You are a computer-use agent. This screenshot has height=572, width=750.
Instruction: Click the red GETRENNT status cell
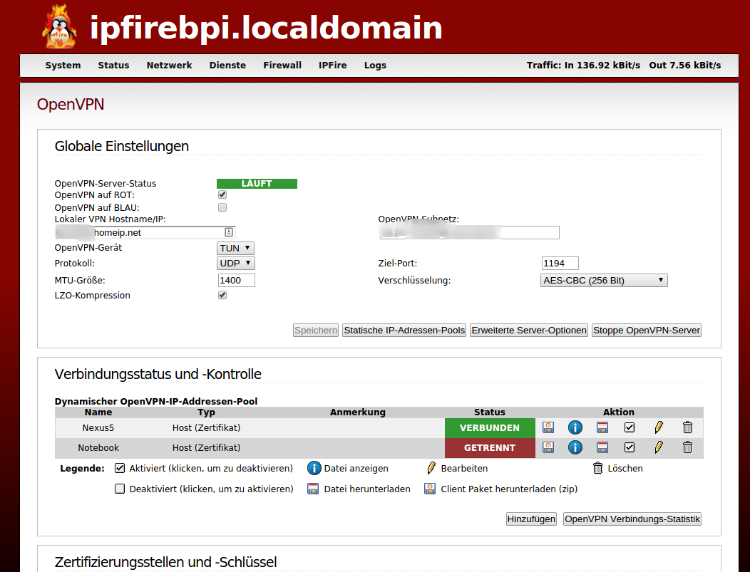coord(490,448)
